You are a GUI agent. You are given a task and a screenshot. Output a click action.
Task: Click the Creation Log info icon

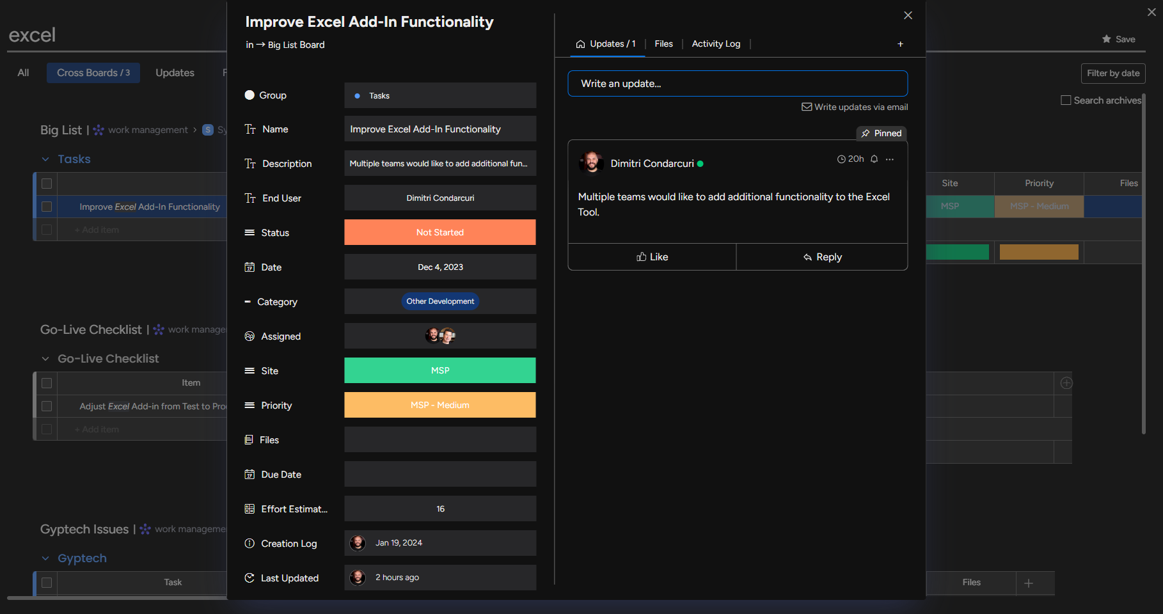click(249, 544)
